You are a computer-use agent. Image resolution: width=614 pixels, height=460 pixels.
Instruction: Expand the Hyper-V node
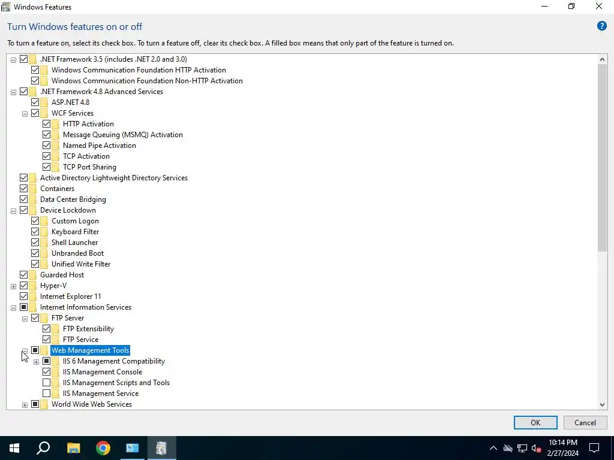(x=13, y=286)
